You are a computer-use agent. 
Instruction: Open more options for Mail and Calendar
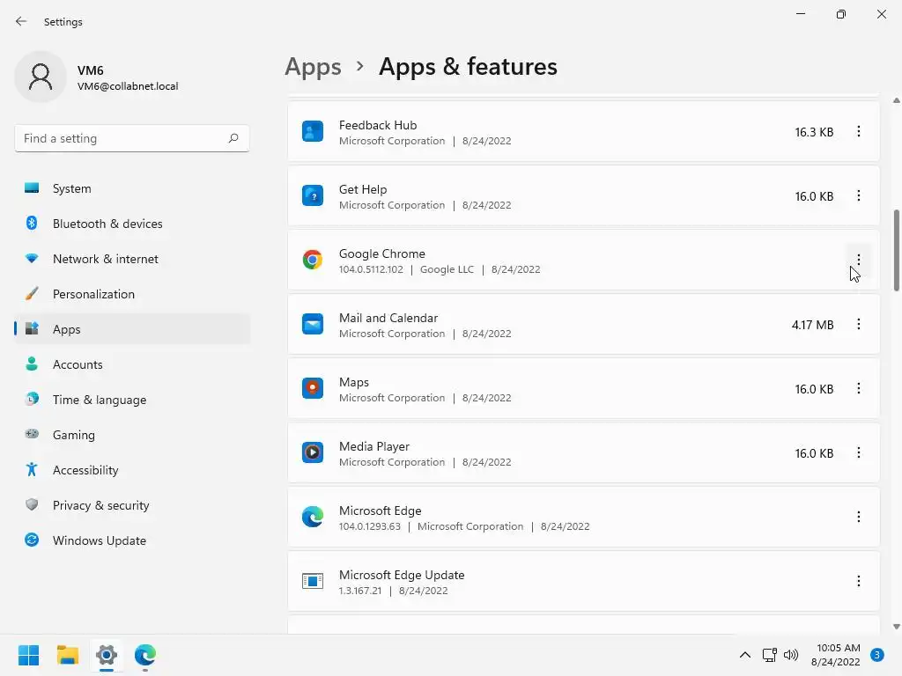coord(858,324)
